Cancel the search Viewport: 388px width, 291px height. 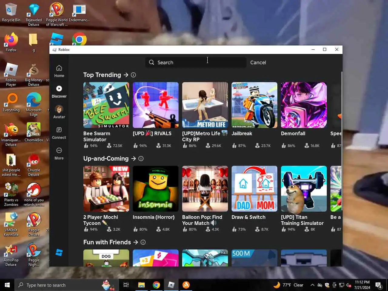[x=258, y=62]
